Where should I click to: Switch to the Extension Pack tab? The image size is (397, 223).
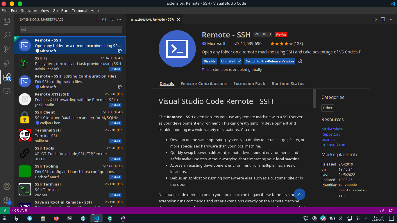click(x=249, y=84)
